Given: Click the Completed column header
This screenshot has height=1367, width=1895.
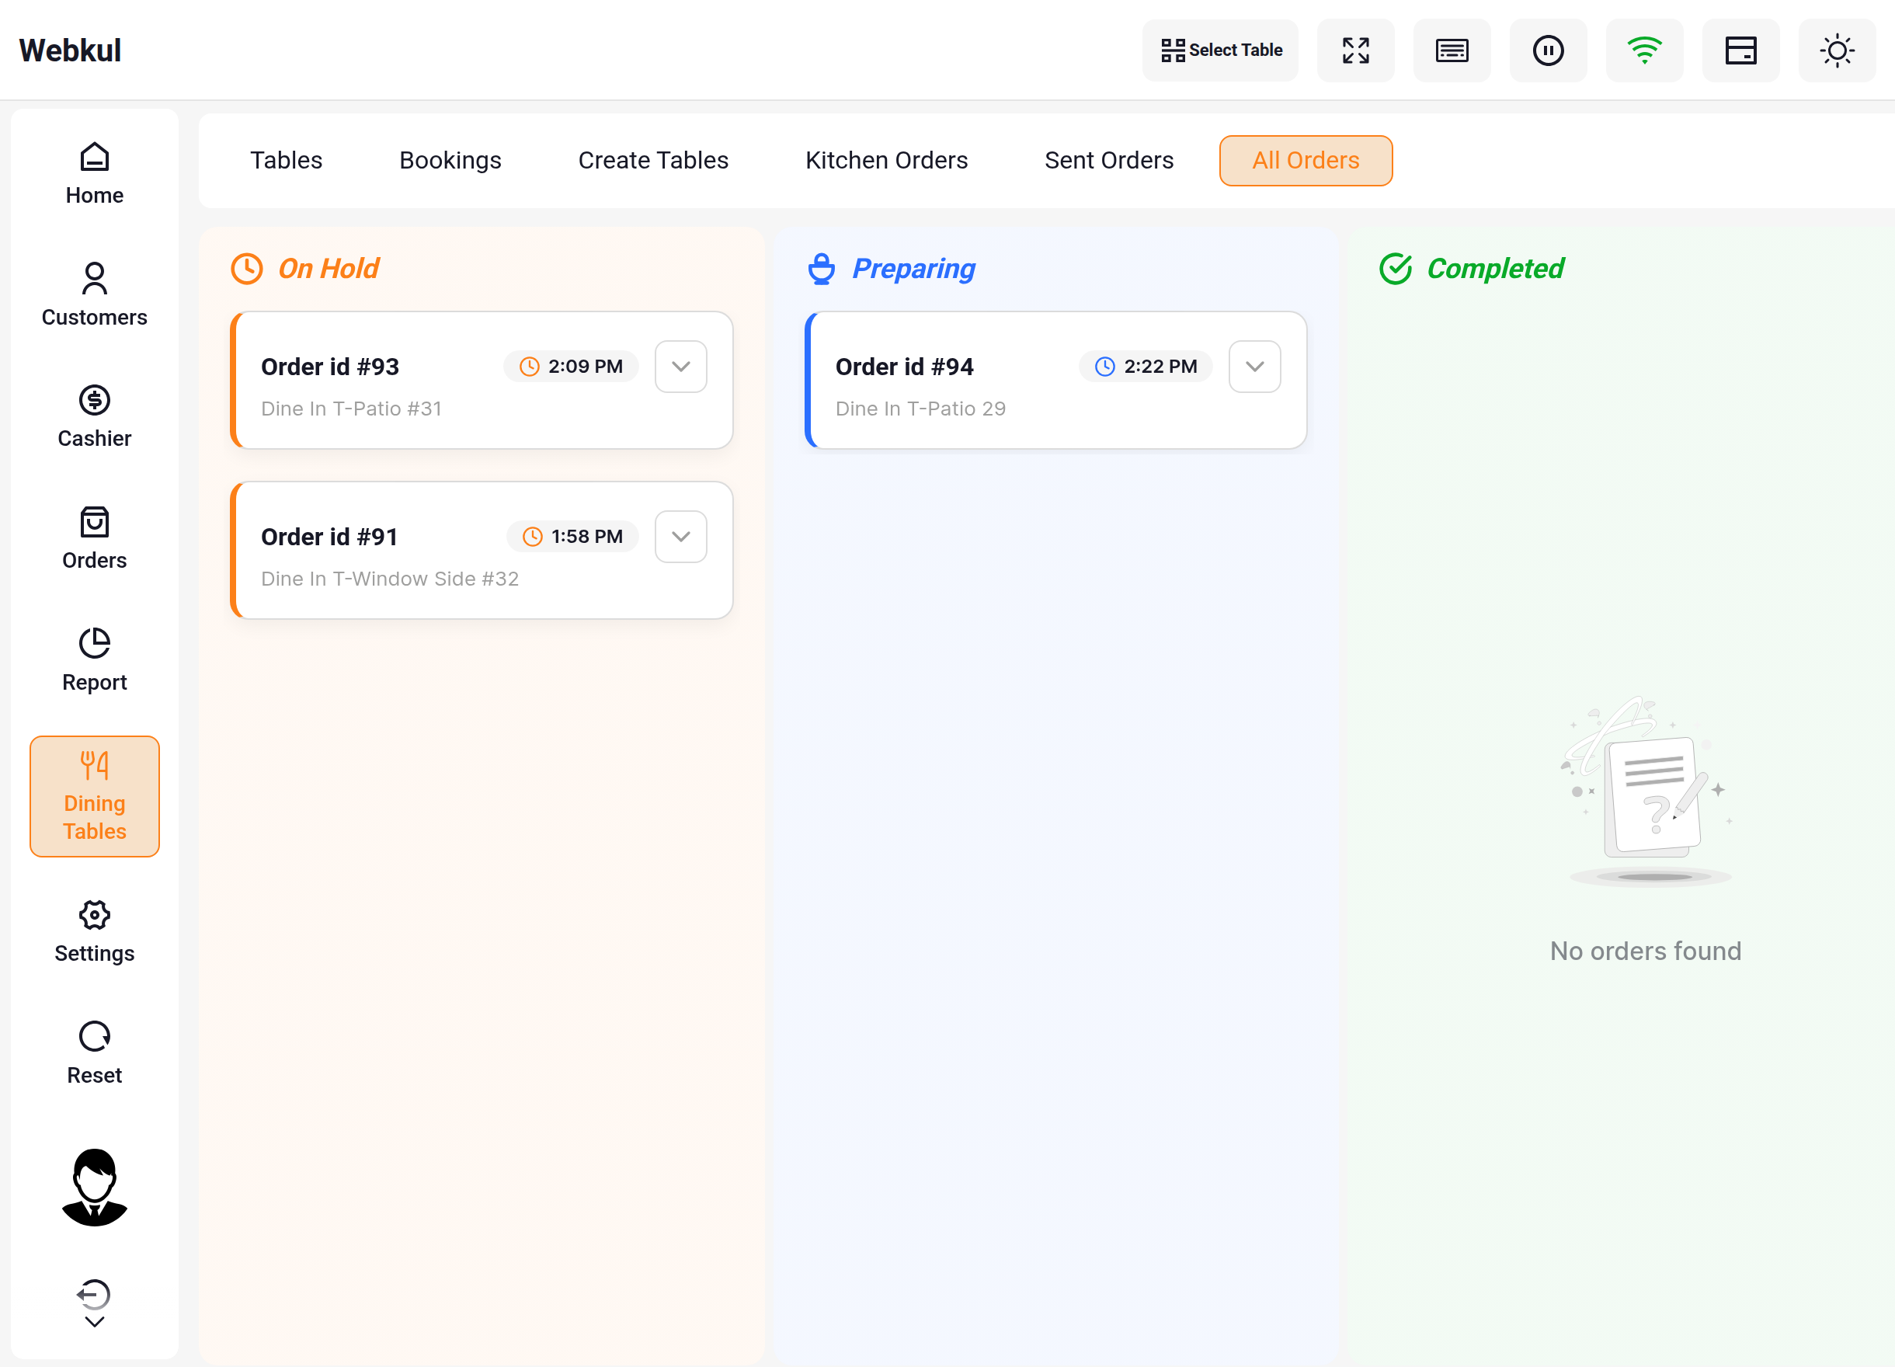Looking at the screenshot, I should tap(1472, 269).
